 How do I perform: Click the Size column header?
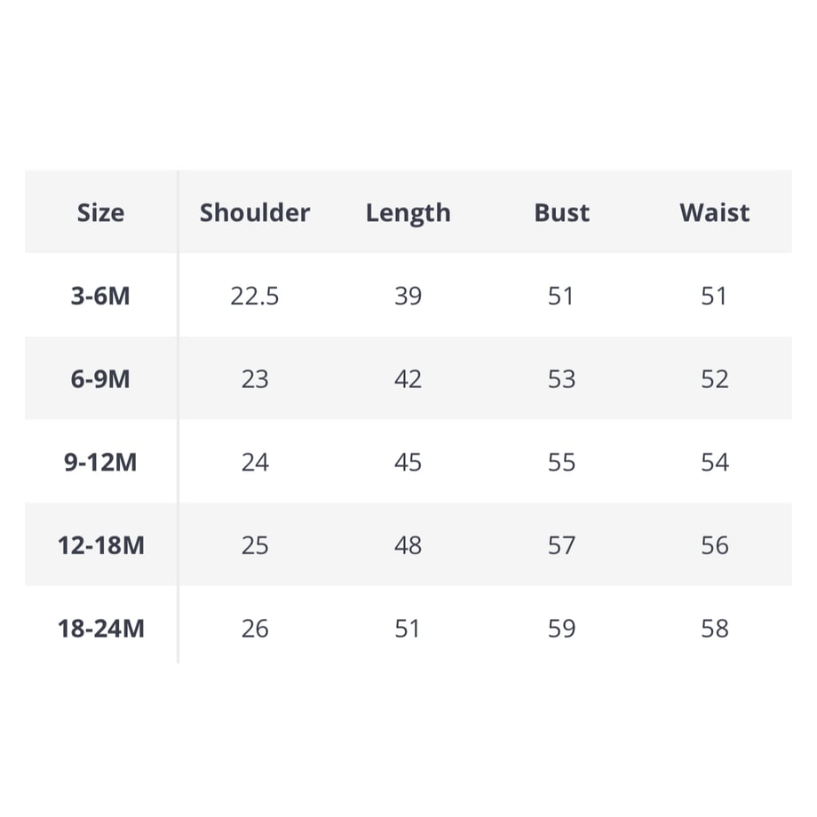click(100, 212)
